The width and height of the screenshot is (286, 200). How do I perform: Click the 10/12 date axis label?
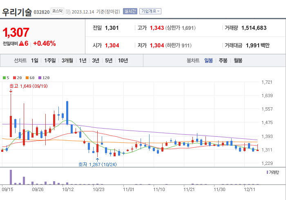click(x=68, y=189)
